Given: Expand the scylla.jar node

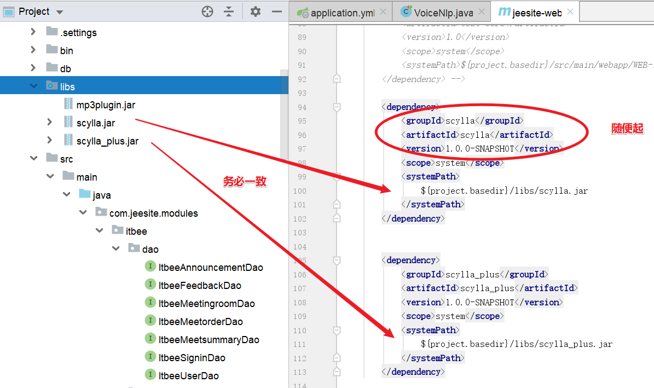Looking at the screenshot, I should (x=50, y=122).
